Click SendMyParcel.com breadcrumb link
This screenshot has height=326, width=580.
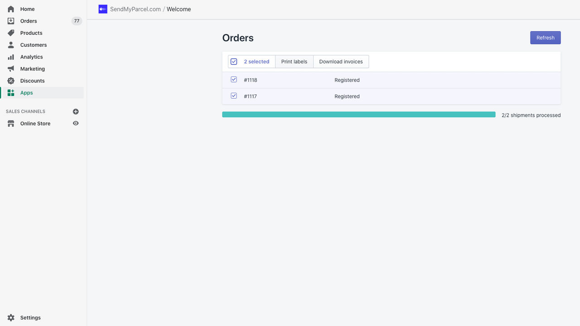point(135,9)
